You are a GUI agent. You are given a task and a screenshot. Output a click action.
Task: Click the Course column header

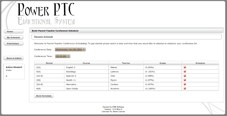point(87,63)
